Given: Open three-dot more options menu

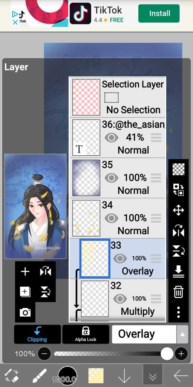Looking at the screenshot, I should click(x=178, y=312).
